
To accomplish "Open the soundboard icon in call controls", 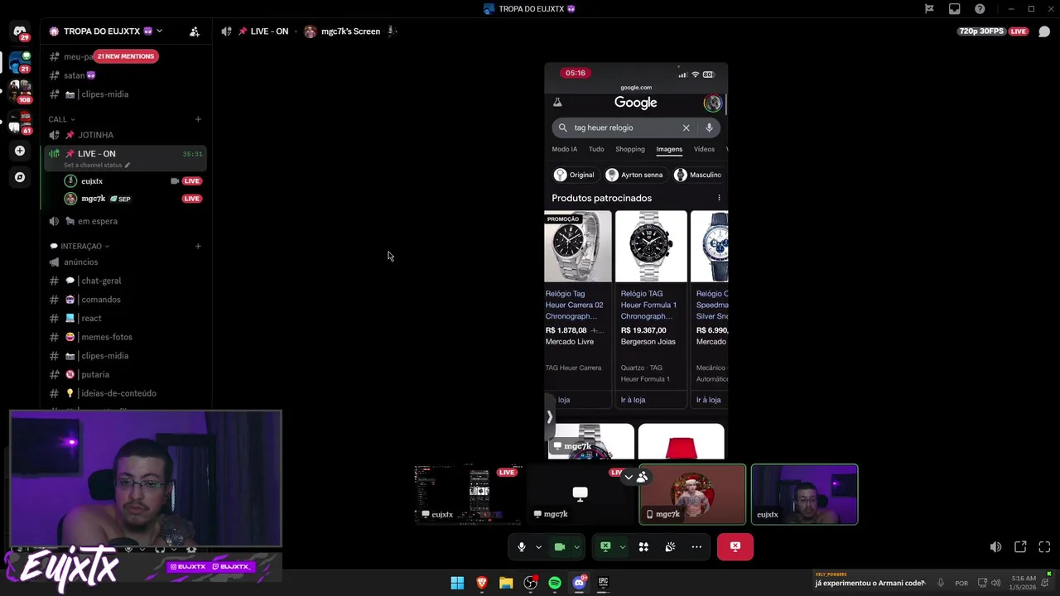I will 670,546.
